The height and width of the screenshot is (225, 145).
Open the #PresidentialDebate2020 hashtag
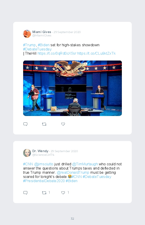coord(44,181)
